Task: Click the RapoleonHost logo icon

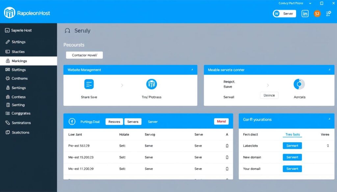Action: (10, 13)
